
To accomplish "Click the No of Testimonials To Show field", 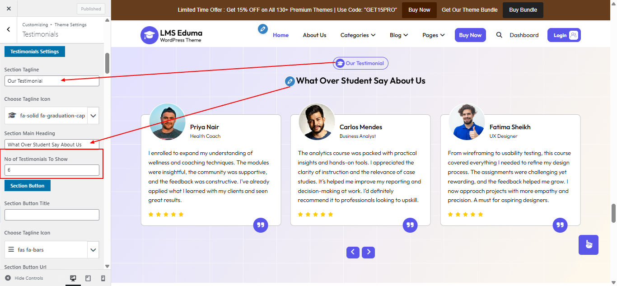I will [x=52, y=170].
